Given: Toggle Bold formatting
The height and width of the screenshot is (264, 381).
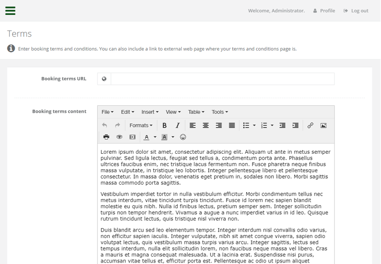Looking at the screenshot, I should point(164,125).
